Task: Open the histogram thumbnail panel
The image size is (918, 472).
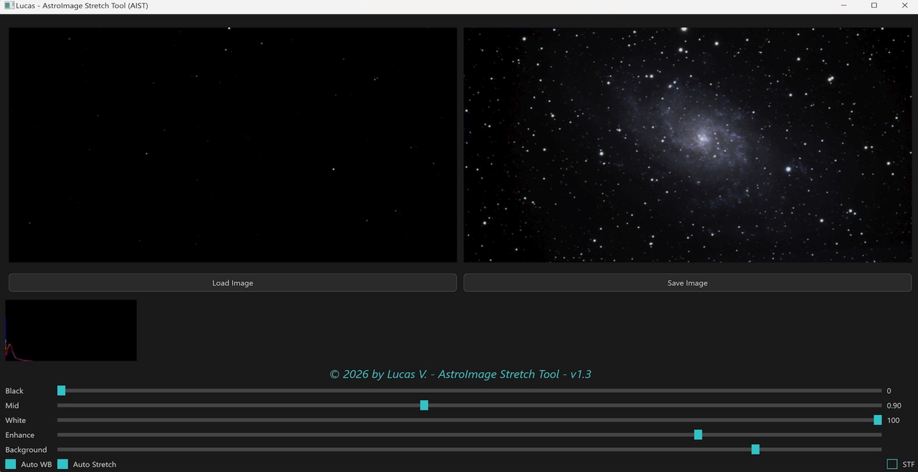Action: coord(70,330)
